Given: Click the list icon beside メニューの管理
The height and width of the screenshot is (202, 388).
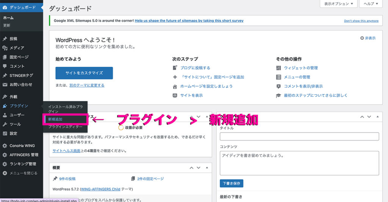Looking at the screenshot, I should [278, 77].
